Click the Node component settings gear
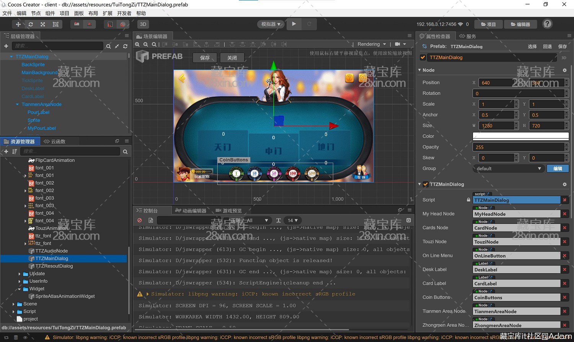This screenshot has height=342, width=574. [564, 70]
